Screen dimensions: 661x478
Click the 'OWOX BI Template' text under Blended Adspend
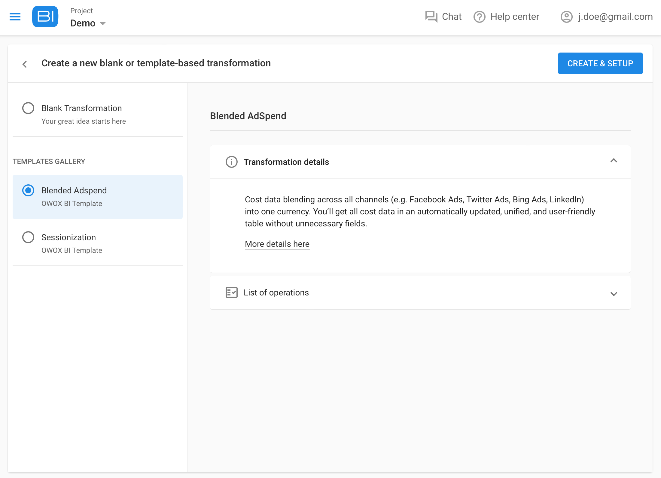pos(72,204)
